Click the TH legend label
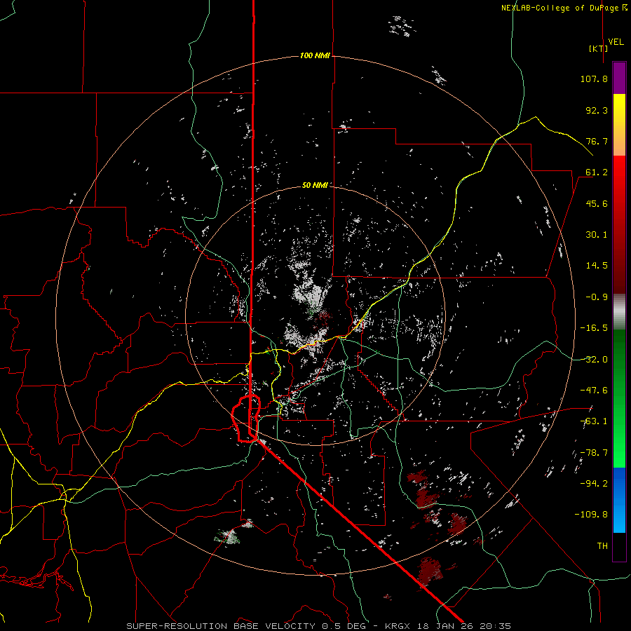 pyautogui.click(x=602, y=546)
